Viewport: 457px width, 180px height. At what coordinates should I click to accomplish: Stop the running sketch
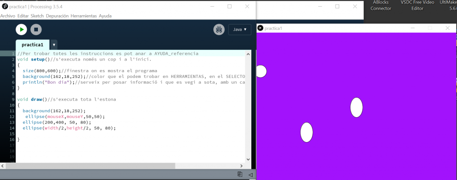click(x=36, y=29)
